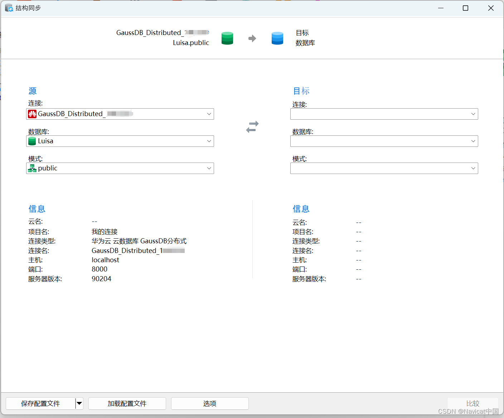Click the 保存配置文件 button
Screen dimensions: 504x418
[40, 403]
